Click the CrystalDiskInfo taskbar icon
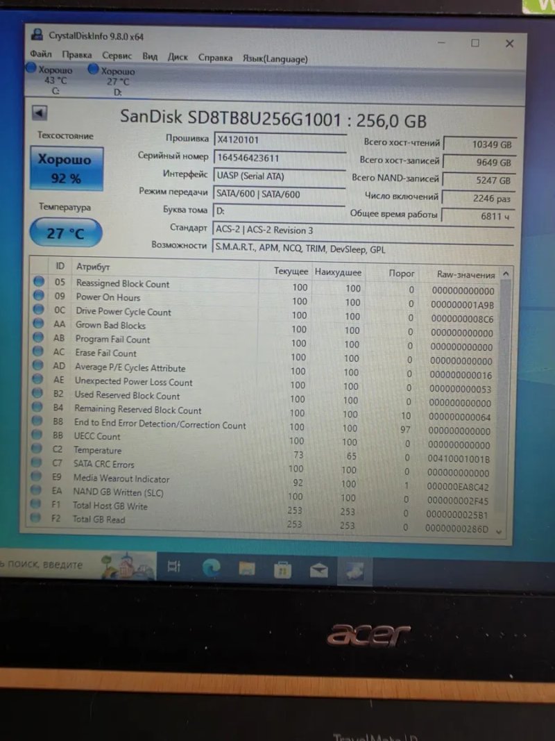 click(355, 572)
